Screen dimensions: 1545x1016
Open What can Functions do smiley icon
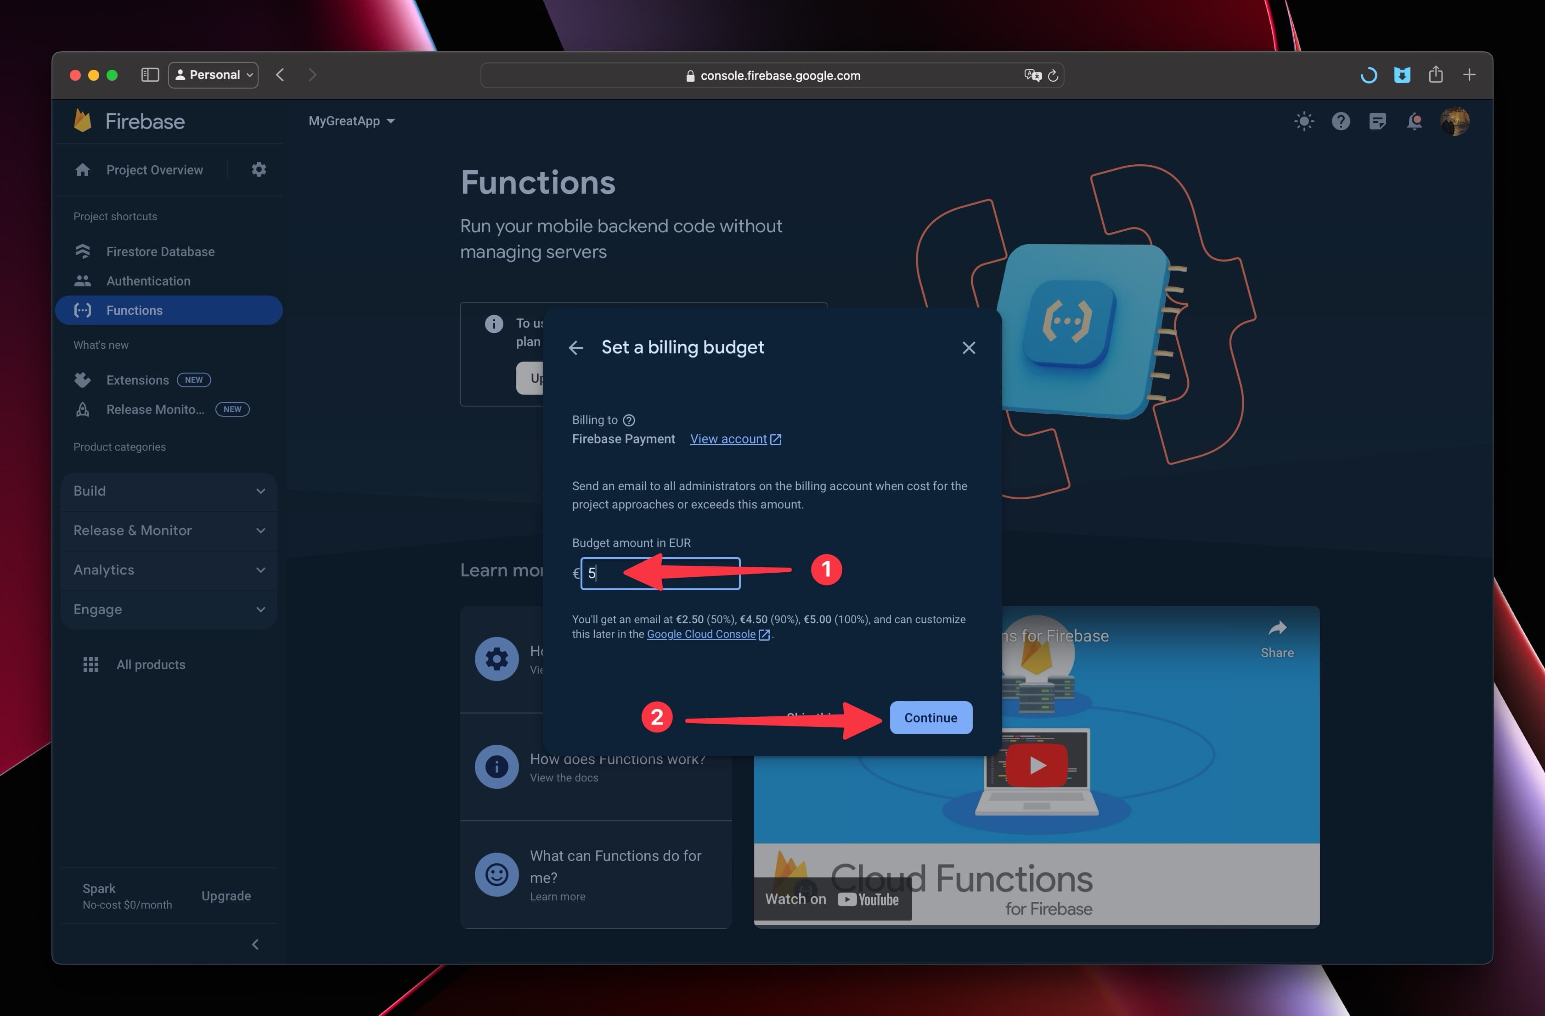pyautogui.click(x=496, y=874)
